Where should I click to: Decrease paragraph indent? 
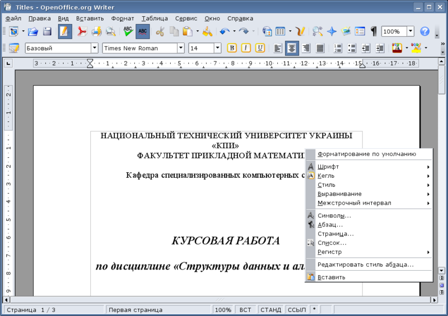[x=366, y=48]
